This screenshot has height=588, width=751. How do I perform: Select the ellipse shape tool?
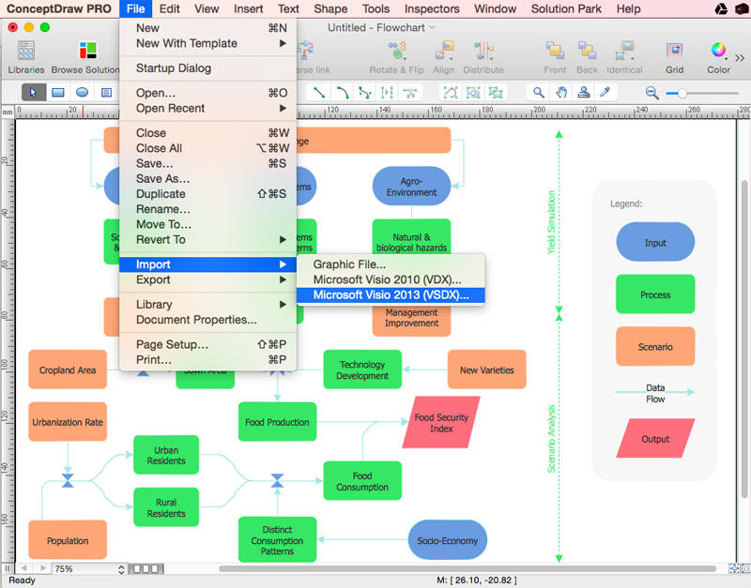[83, 92]
